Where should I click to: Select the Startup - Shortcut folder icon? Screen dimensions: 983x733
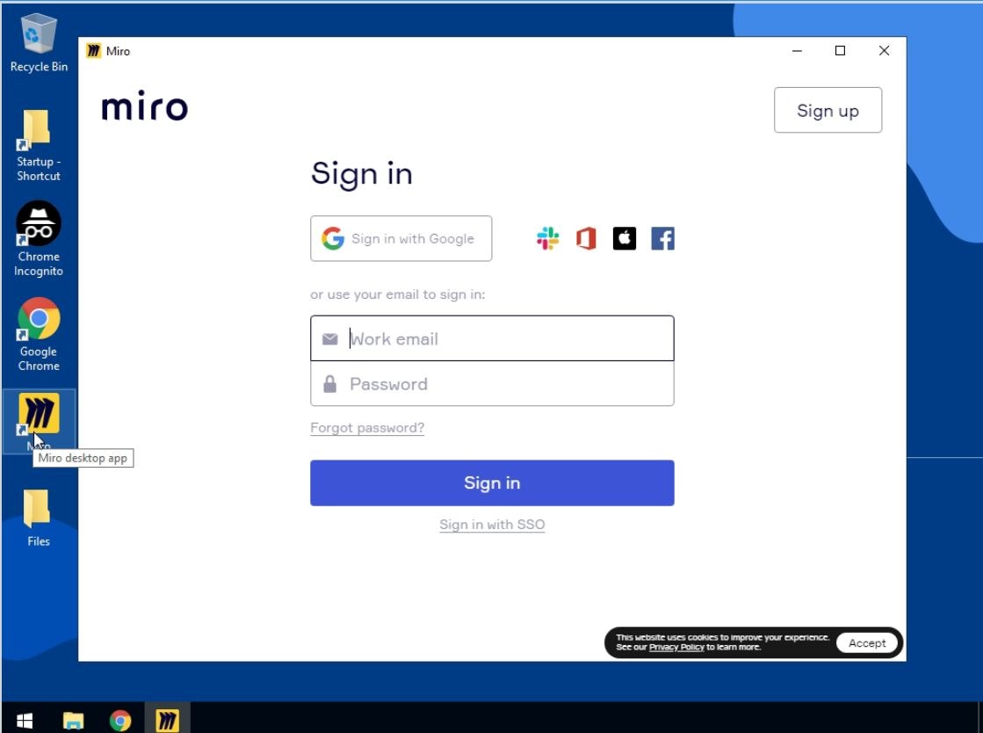39,146
